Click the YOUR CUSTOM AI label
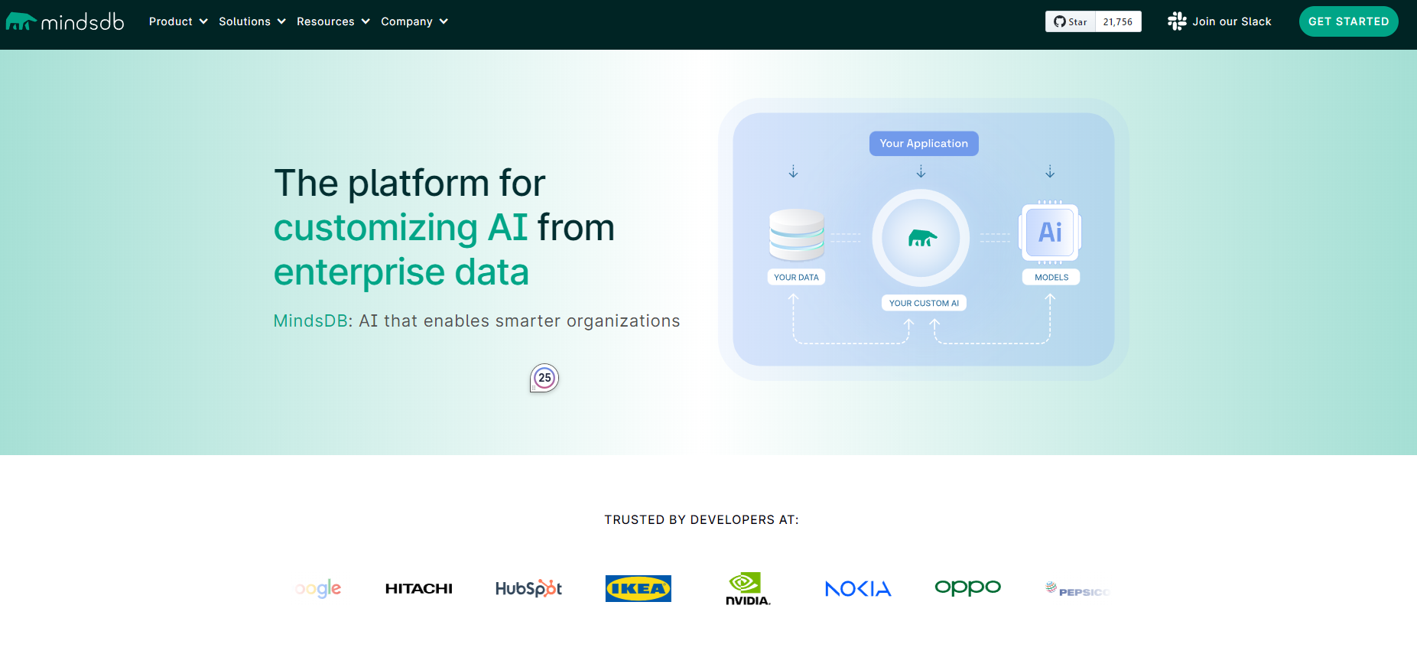 (924, 303)
